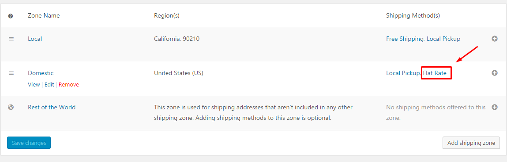Click Edit under the Domestic zone

click(49, 85)
